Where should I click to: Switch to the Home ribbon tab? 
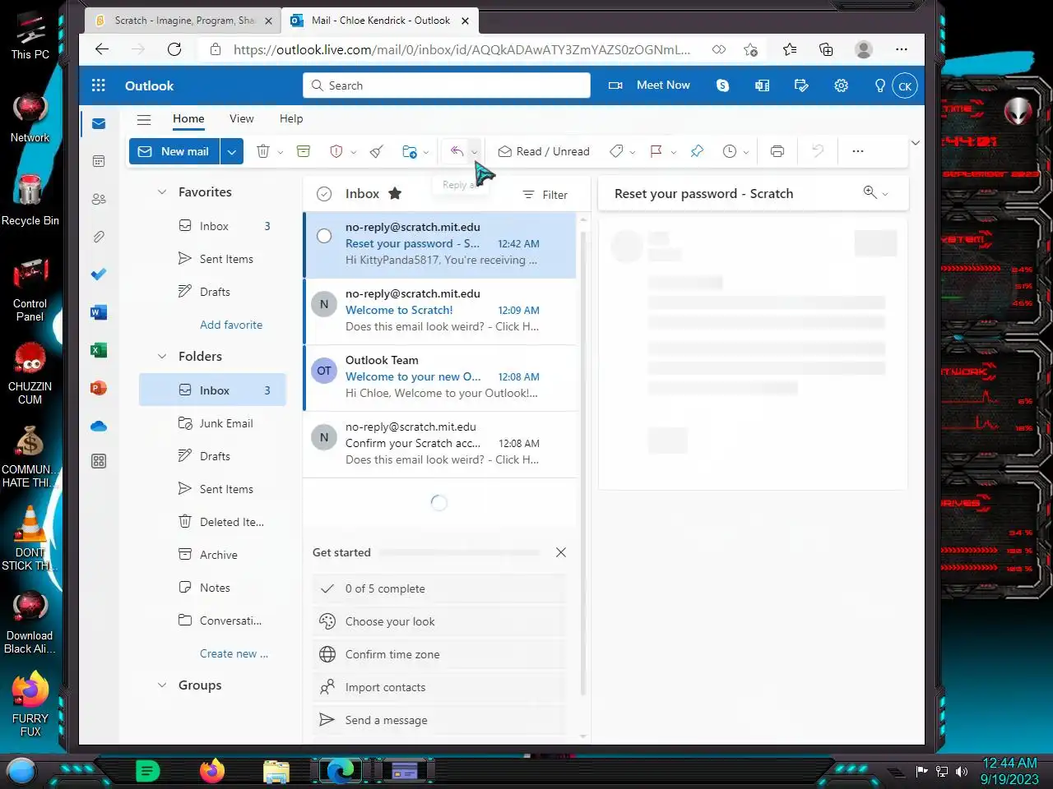(188, 118)
